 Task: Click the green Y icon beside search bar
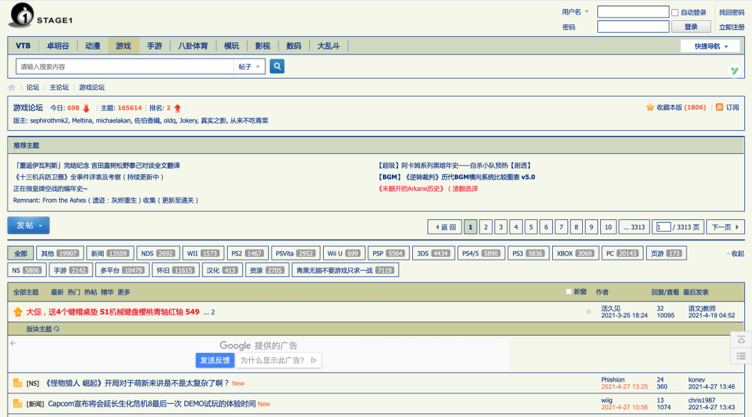point(734,71)
